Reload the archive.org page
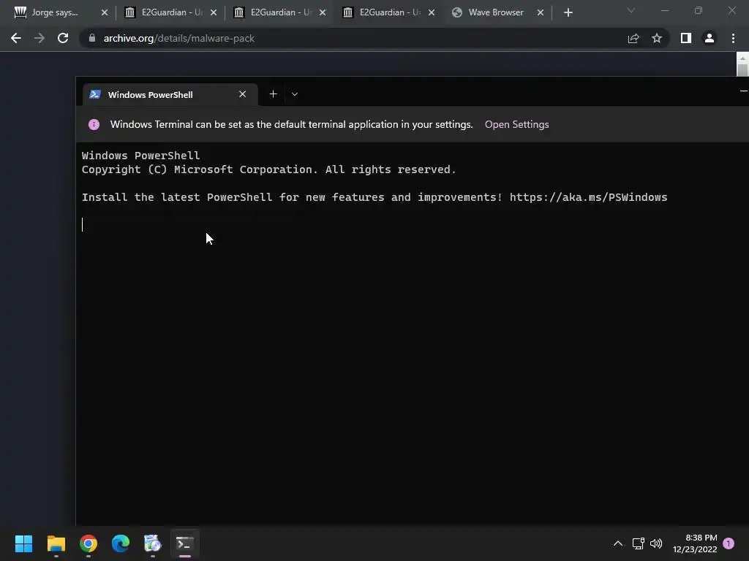Image resolution: width=749 pixels, height=561 pixels. click(63, 38)
